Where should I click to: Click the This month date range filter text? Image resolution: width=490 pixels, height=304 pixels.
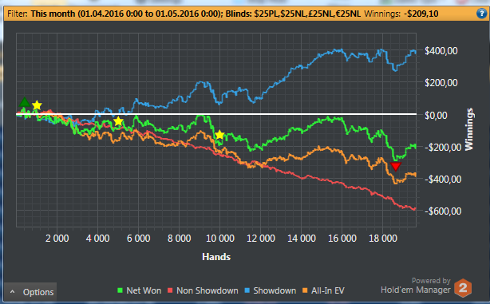pos(126,14)
